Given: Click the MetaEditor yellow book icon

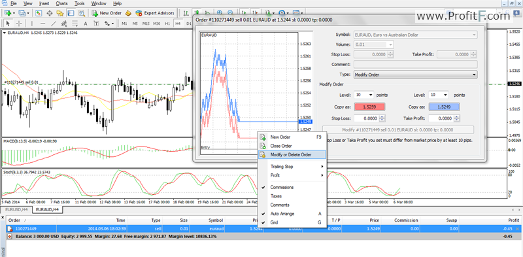Looking at the screenshot, I should (128, 13).
